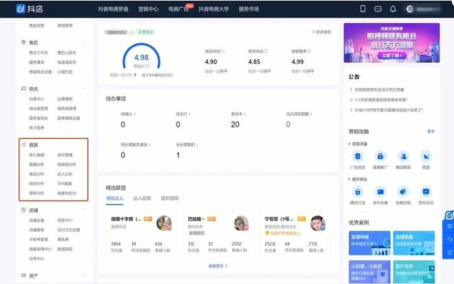Open the 直播推广 marketing icon
The height and width of the screenshot is (284, 454).
click(380, 156)
